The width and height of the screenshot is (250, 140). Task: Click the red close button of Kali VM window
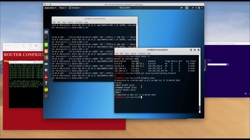45,5
